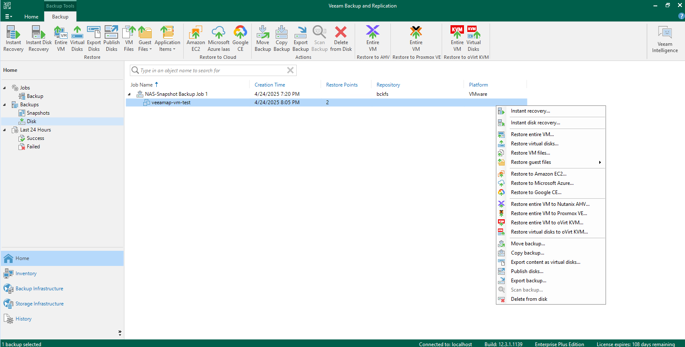The width and height of the screenshot is (685, 347).
Task: Click Export Backup ribbon action
Action: [x=300, y=39]
